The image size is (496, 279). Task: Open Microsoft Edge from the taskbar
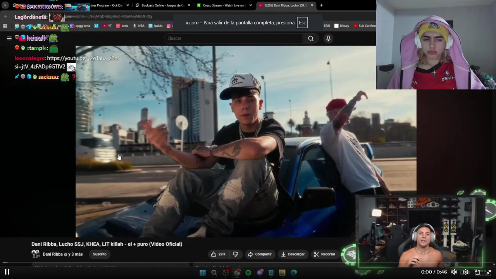[x=294, y=272]
